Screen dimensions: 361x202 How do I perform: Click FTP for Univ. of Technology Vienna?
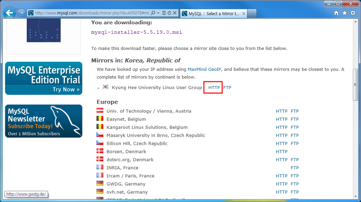(x=295, y=111)
